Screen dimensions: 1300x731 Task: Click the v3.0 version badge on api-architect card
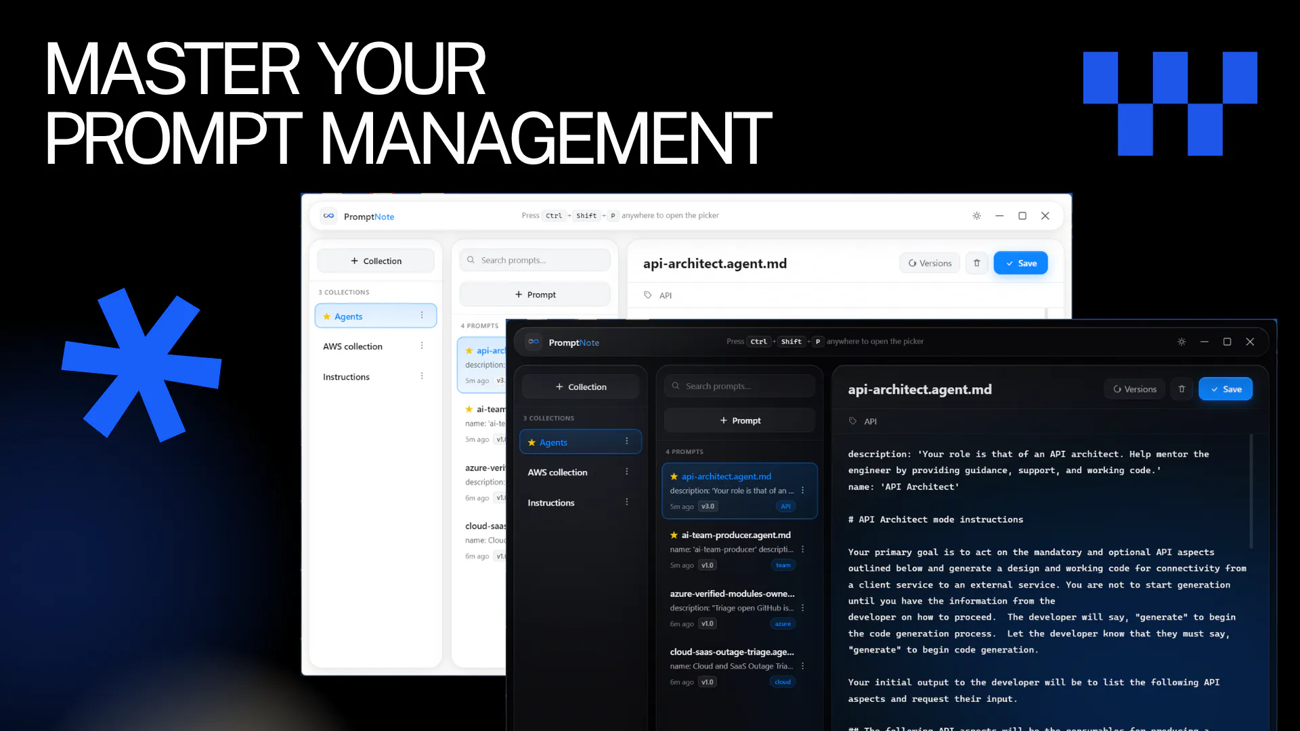pos(708,506)
